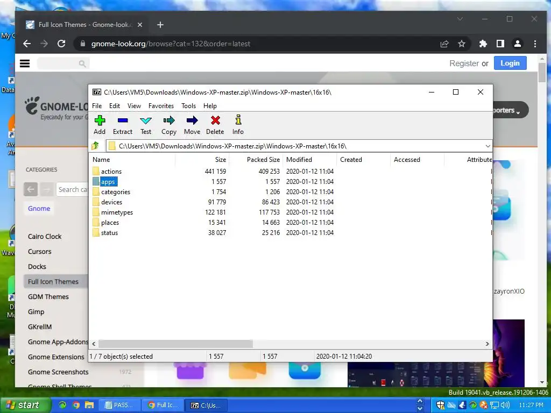This screenshot has width=551, height=413.
Task: Click the Copy toolbar icon
Action: (x=168, y=125)
